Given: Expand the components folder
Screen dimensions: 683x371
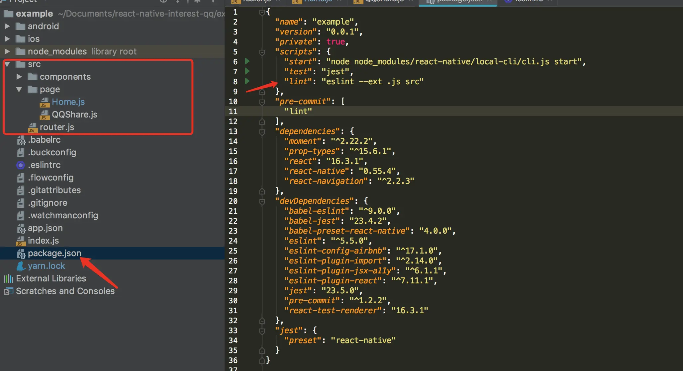Looking at the screenshot, I should (x=19, y=77).
